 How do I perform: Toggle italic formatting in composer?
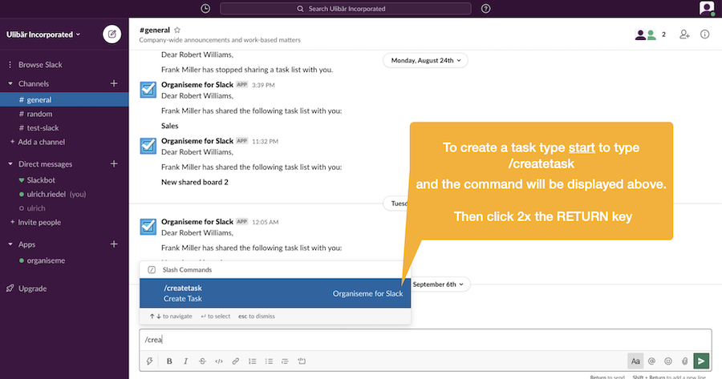[x=186, y=361]
